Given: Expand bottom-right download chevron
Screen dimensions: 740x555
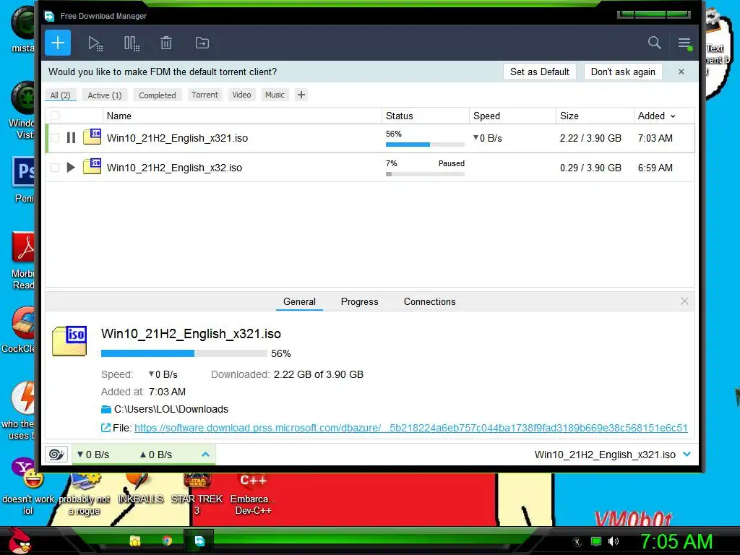Looking at the screenshot, I should pyautogui.click(x=687, y=455).
